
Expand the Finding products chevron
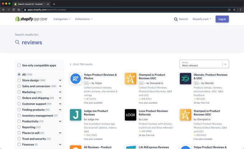pyautogui.click(x=60, y=110)
